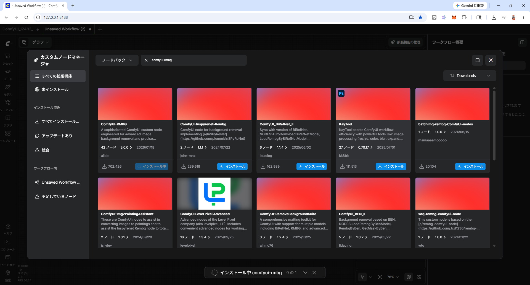Screen dimensions: 530x285
Task: Click the select mode cursor icon
Action: (362, 277)
